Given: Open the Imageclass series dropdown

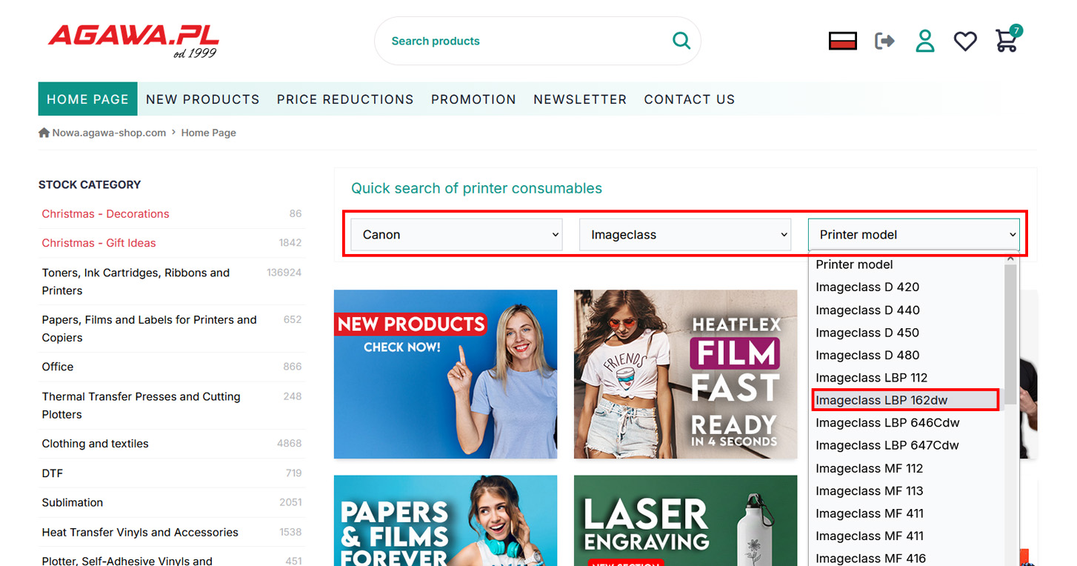Looking at the screenshot, I should [684, 235].
